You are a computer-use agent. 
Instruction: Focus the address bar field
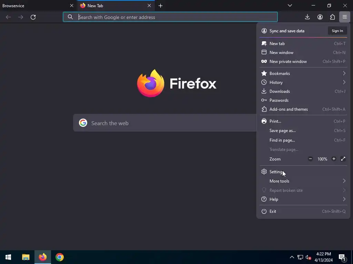click(170, 17)
